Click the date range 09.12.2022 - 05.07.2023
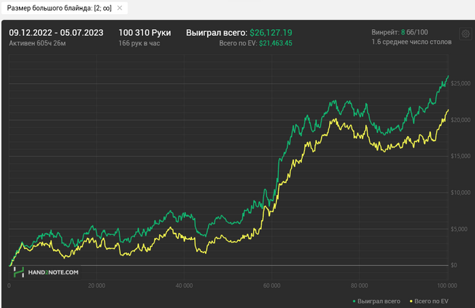The height and width of the screenshot is (308, 475). 56,32
